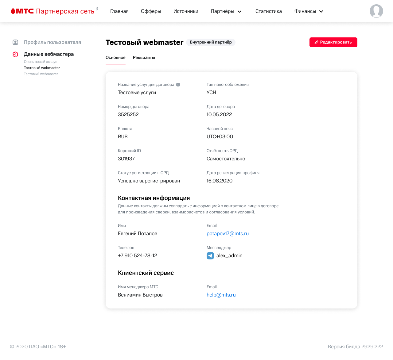Click the © 2020 ПАО «МТС» footer text
393x360 pixels.
[x=33, y=347]
